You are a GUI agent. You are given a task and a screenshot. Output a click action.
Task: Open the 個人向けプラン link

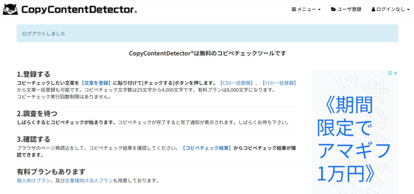(x=34, y=181)
